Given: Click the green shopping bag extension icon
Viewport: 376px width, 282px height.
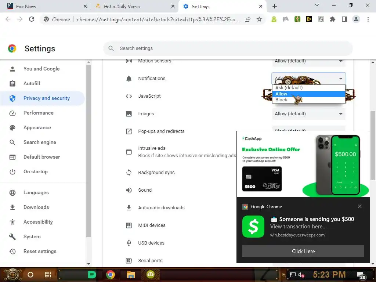Looking at the screenshot, I should point(274,19).
